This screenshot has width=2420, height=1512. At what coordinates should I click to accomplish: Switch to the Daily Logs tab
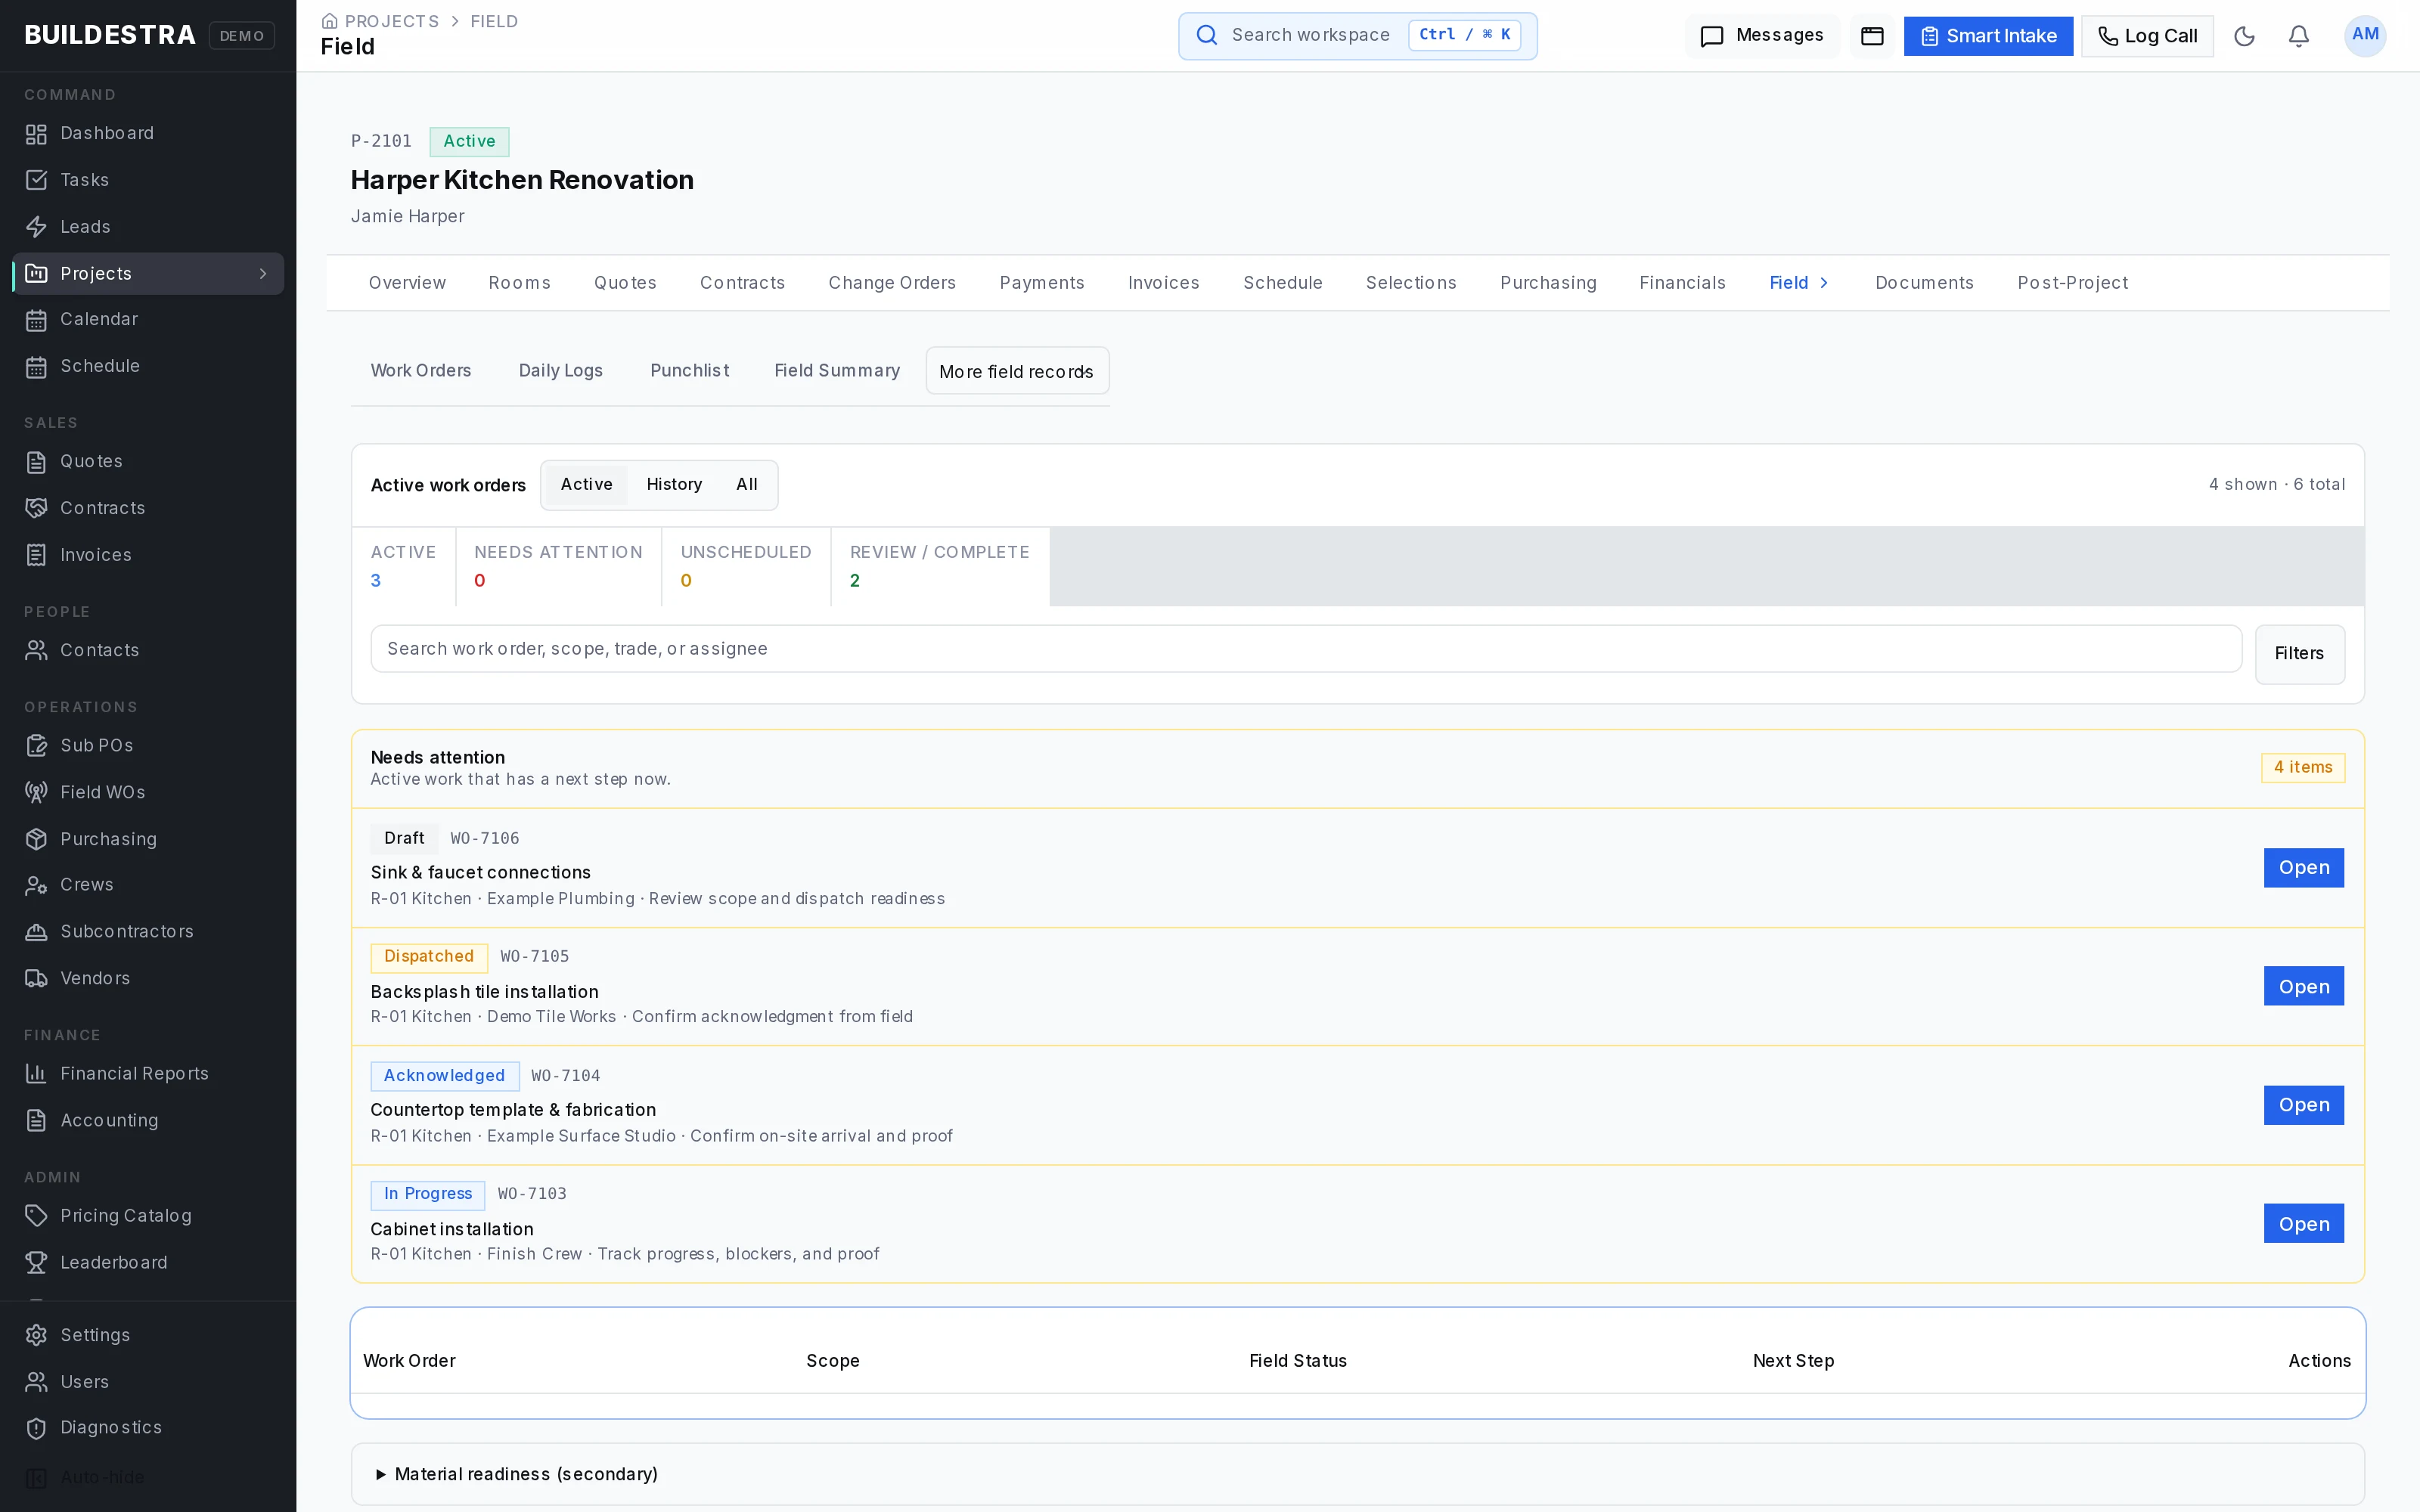560,370
